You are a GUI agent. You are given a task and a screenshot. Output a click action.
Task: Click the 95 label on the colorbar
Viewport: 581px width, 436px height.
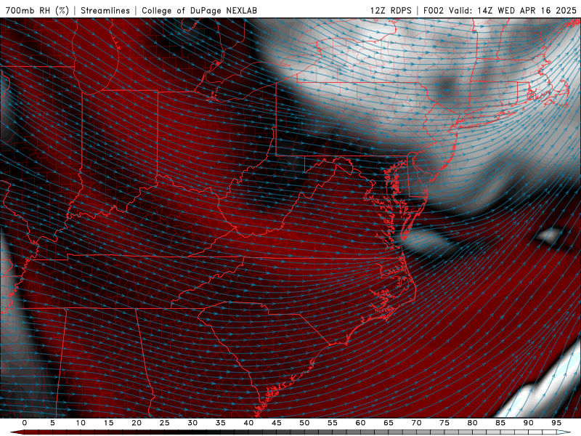click(556, 423)
